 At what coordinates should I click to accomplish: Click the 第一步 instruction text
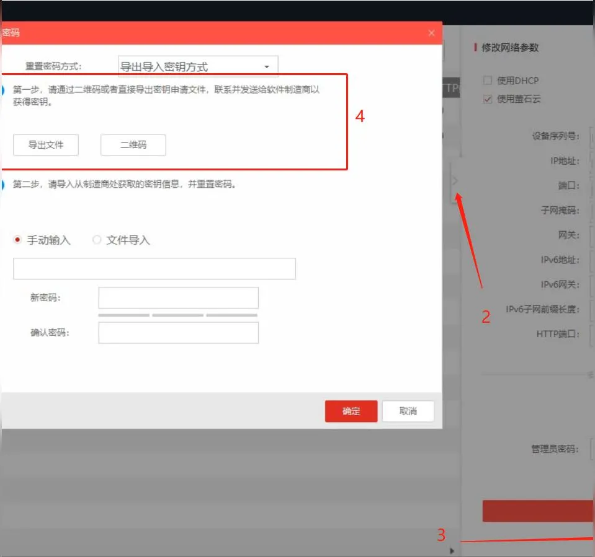166,95
